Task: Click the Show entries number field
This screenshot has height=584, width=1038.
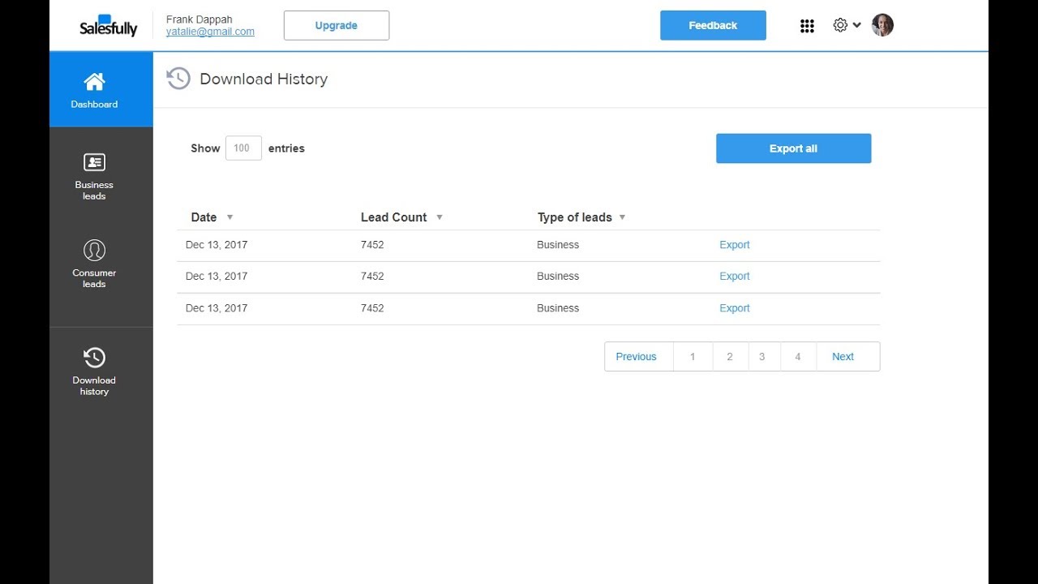Action: tap(243, 148)
